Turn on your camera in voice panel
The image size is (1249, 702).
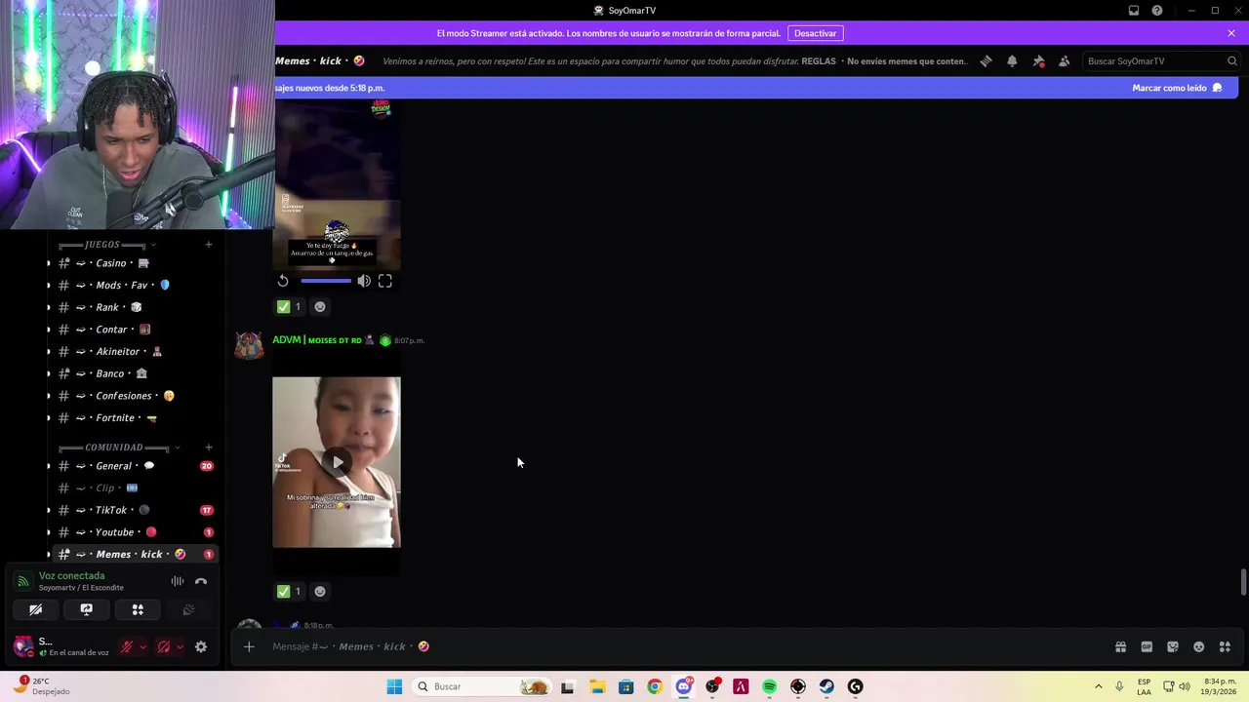pos(35,609)
